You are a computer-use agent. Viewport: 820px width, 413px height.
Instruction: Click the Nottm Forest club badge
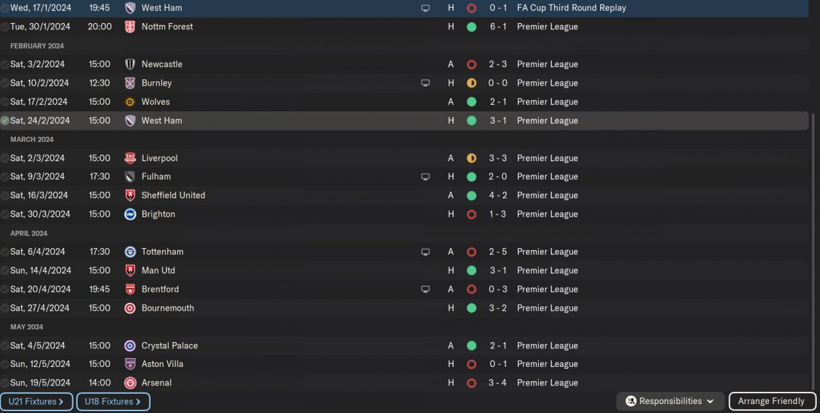[130, 27]
